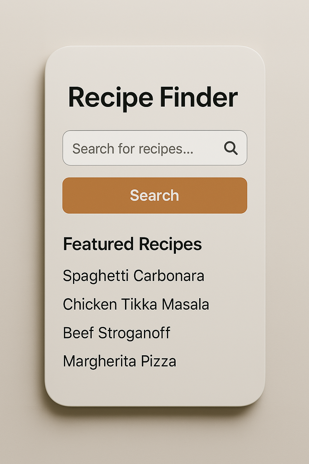The image size is (309, 464).
Task: Select Beef Stroganoff from featured recipes
Action: [x=117, y=333]
